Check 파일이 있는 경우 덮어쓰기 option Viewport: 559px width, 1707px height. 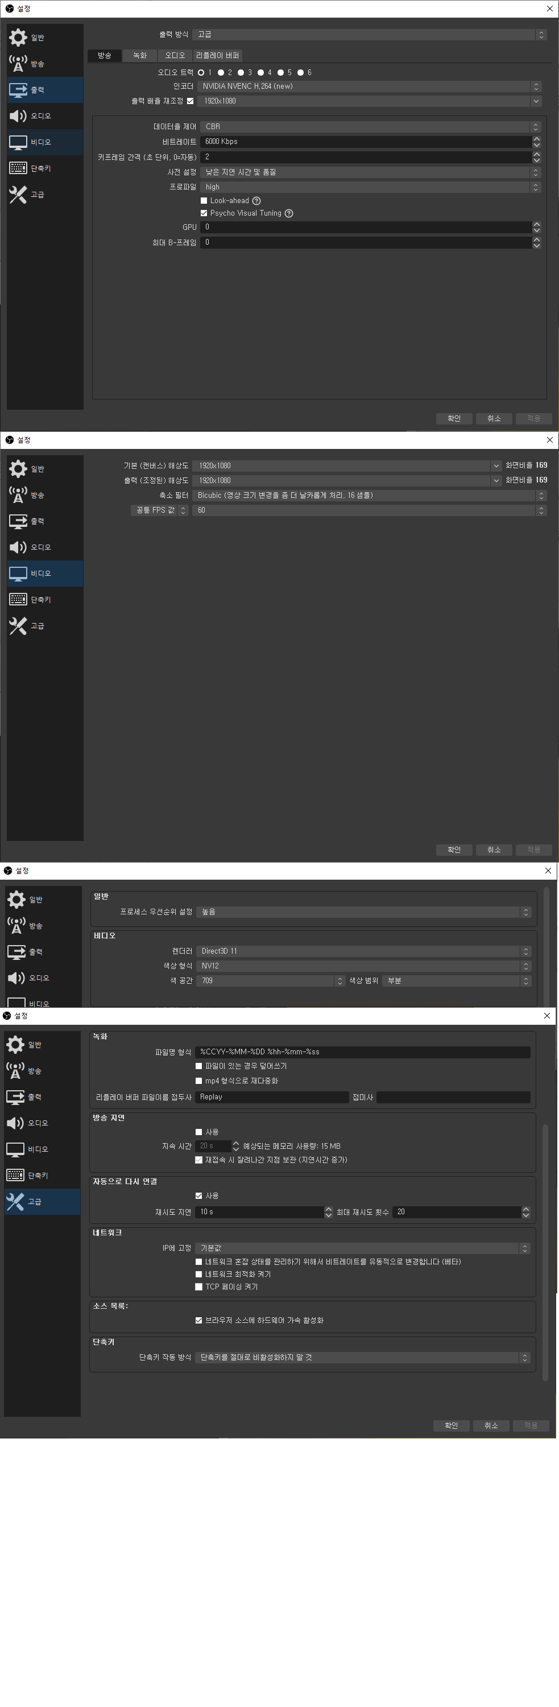click(198, 1066)
